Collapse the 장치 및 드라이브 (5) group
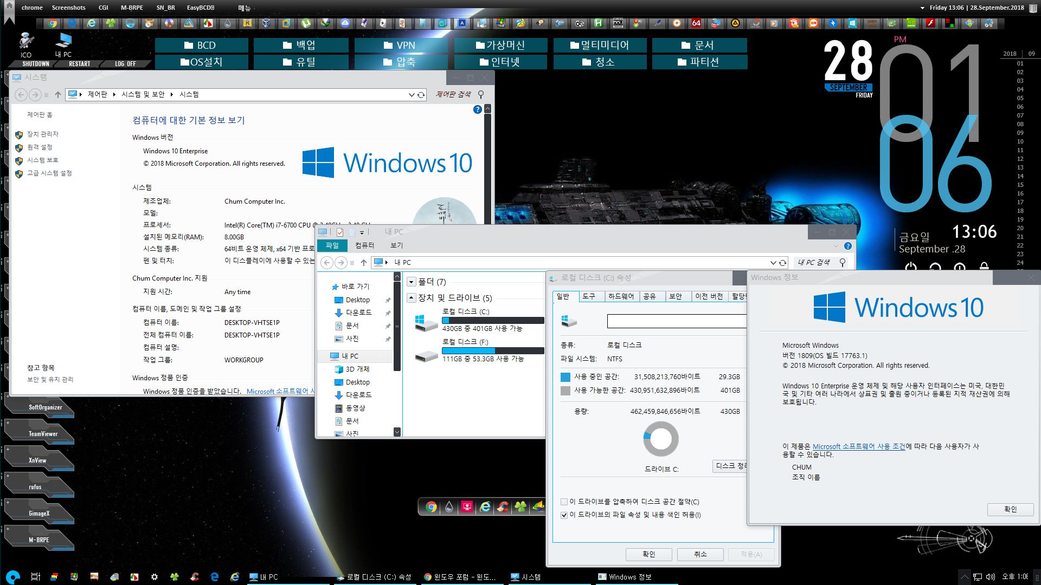The height and width of the screenshot is (585, 1041). click(x=412, y=297)
